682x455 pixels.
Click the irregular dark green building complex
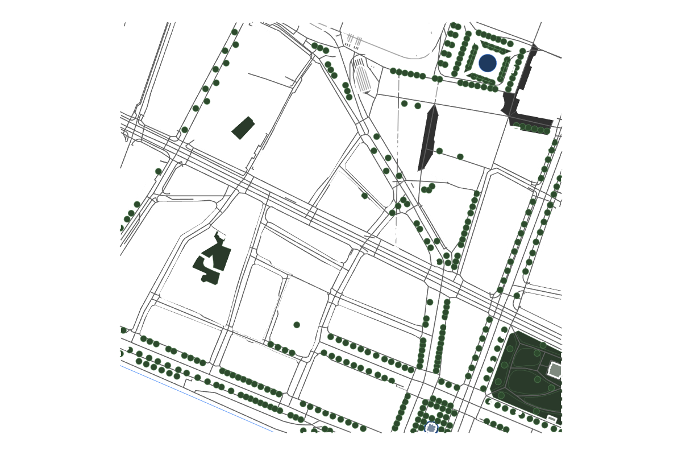[211, 258]
